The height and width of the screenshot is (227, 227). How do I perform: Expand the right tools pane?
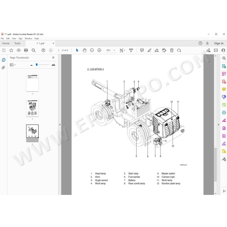(224, 191)
